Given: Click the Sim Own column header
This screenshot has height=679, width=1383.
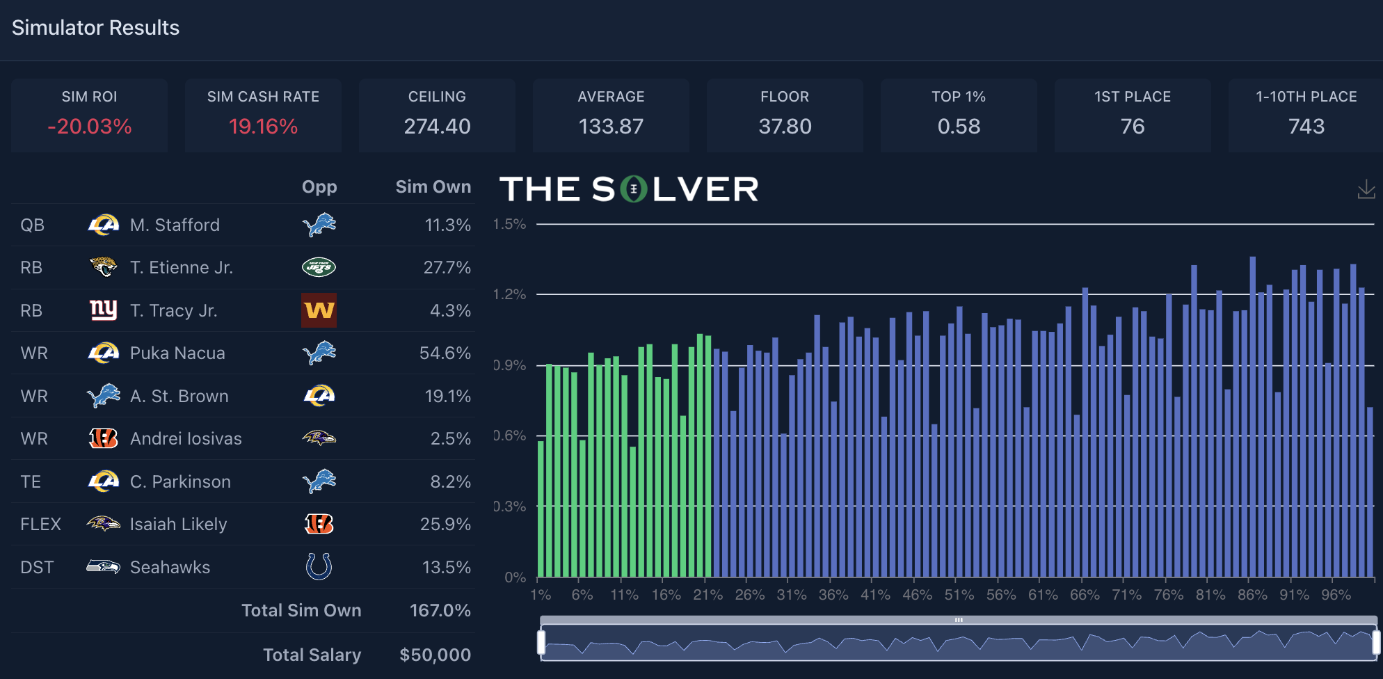Looking at the screenshot, I should tap(433, 186).
